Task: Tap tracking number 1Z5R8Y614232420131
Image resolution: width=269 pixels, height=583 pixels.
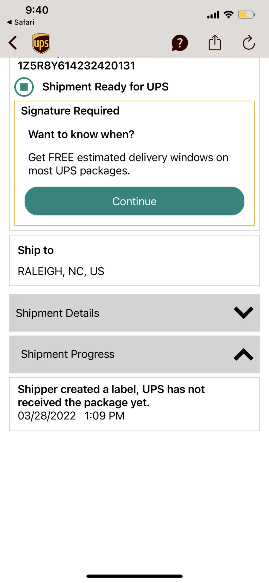Action: 77,66
